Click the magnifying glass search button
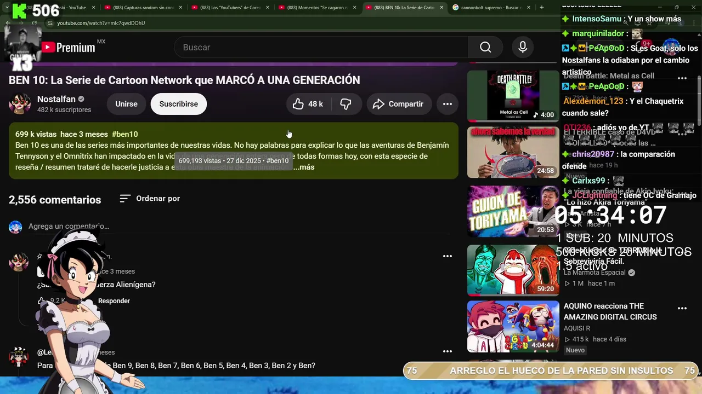702x394 pixels. [485, 47]
